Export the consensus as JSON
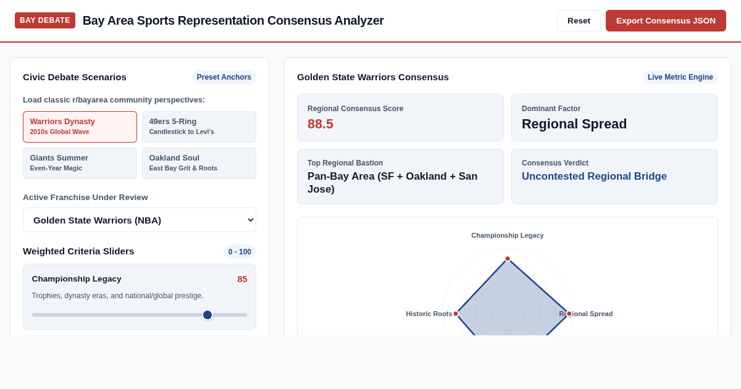 tap(666, 20)
